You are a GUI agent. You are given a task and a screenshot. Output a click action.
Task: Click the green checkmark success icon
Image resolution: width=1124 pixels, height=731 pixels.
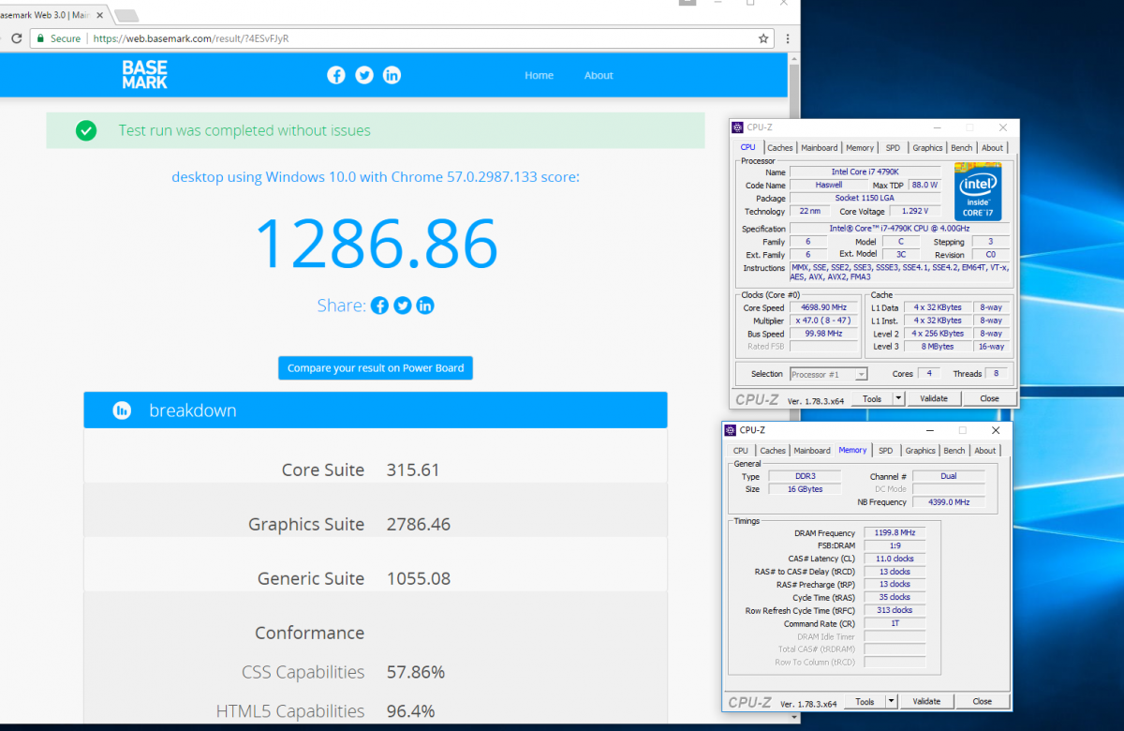click(86, 131)
